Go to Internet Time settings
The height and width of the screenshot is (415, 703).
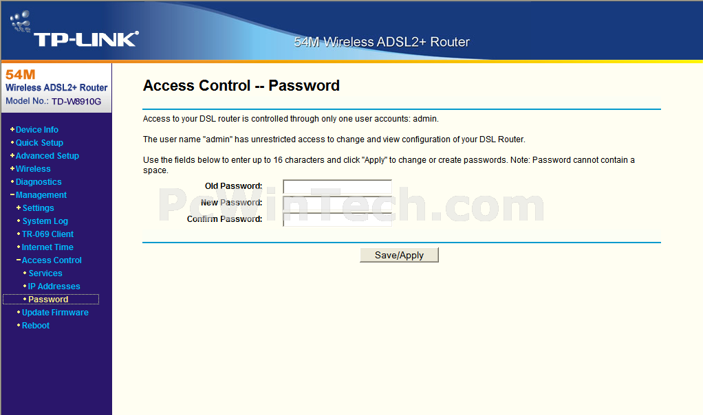47,247
